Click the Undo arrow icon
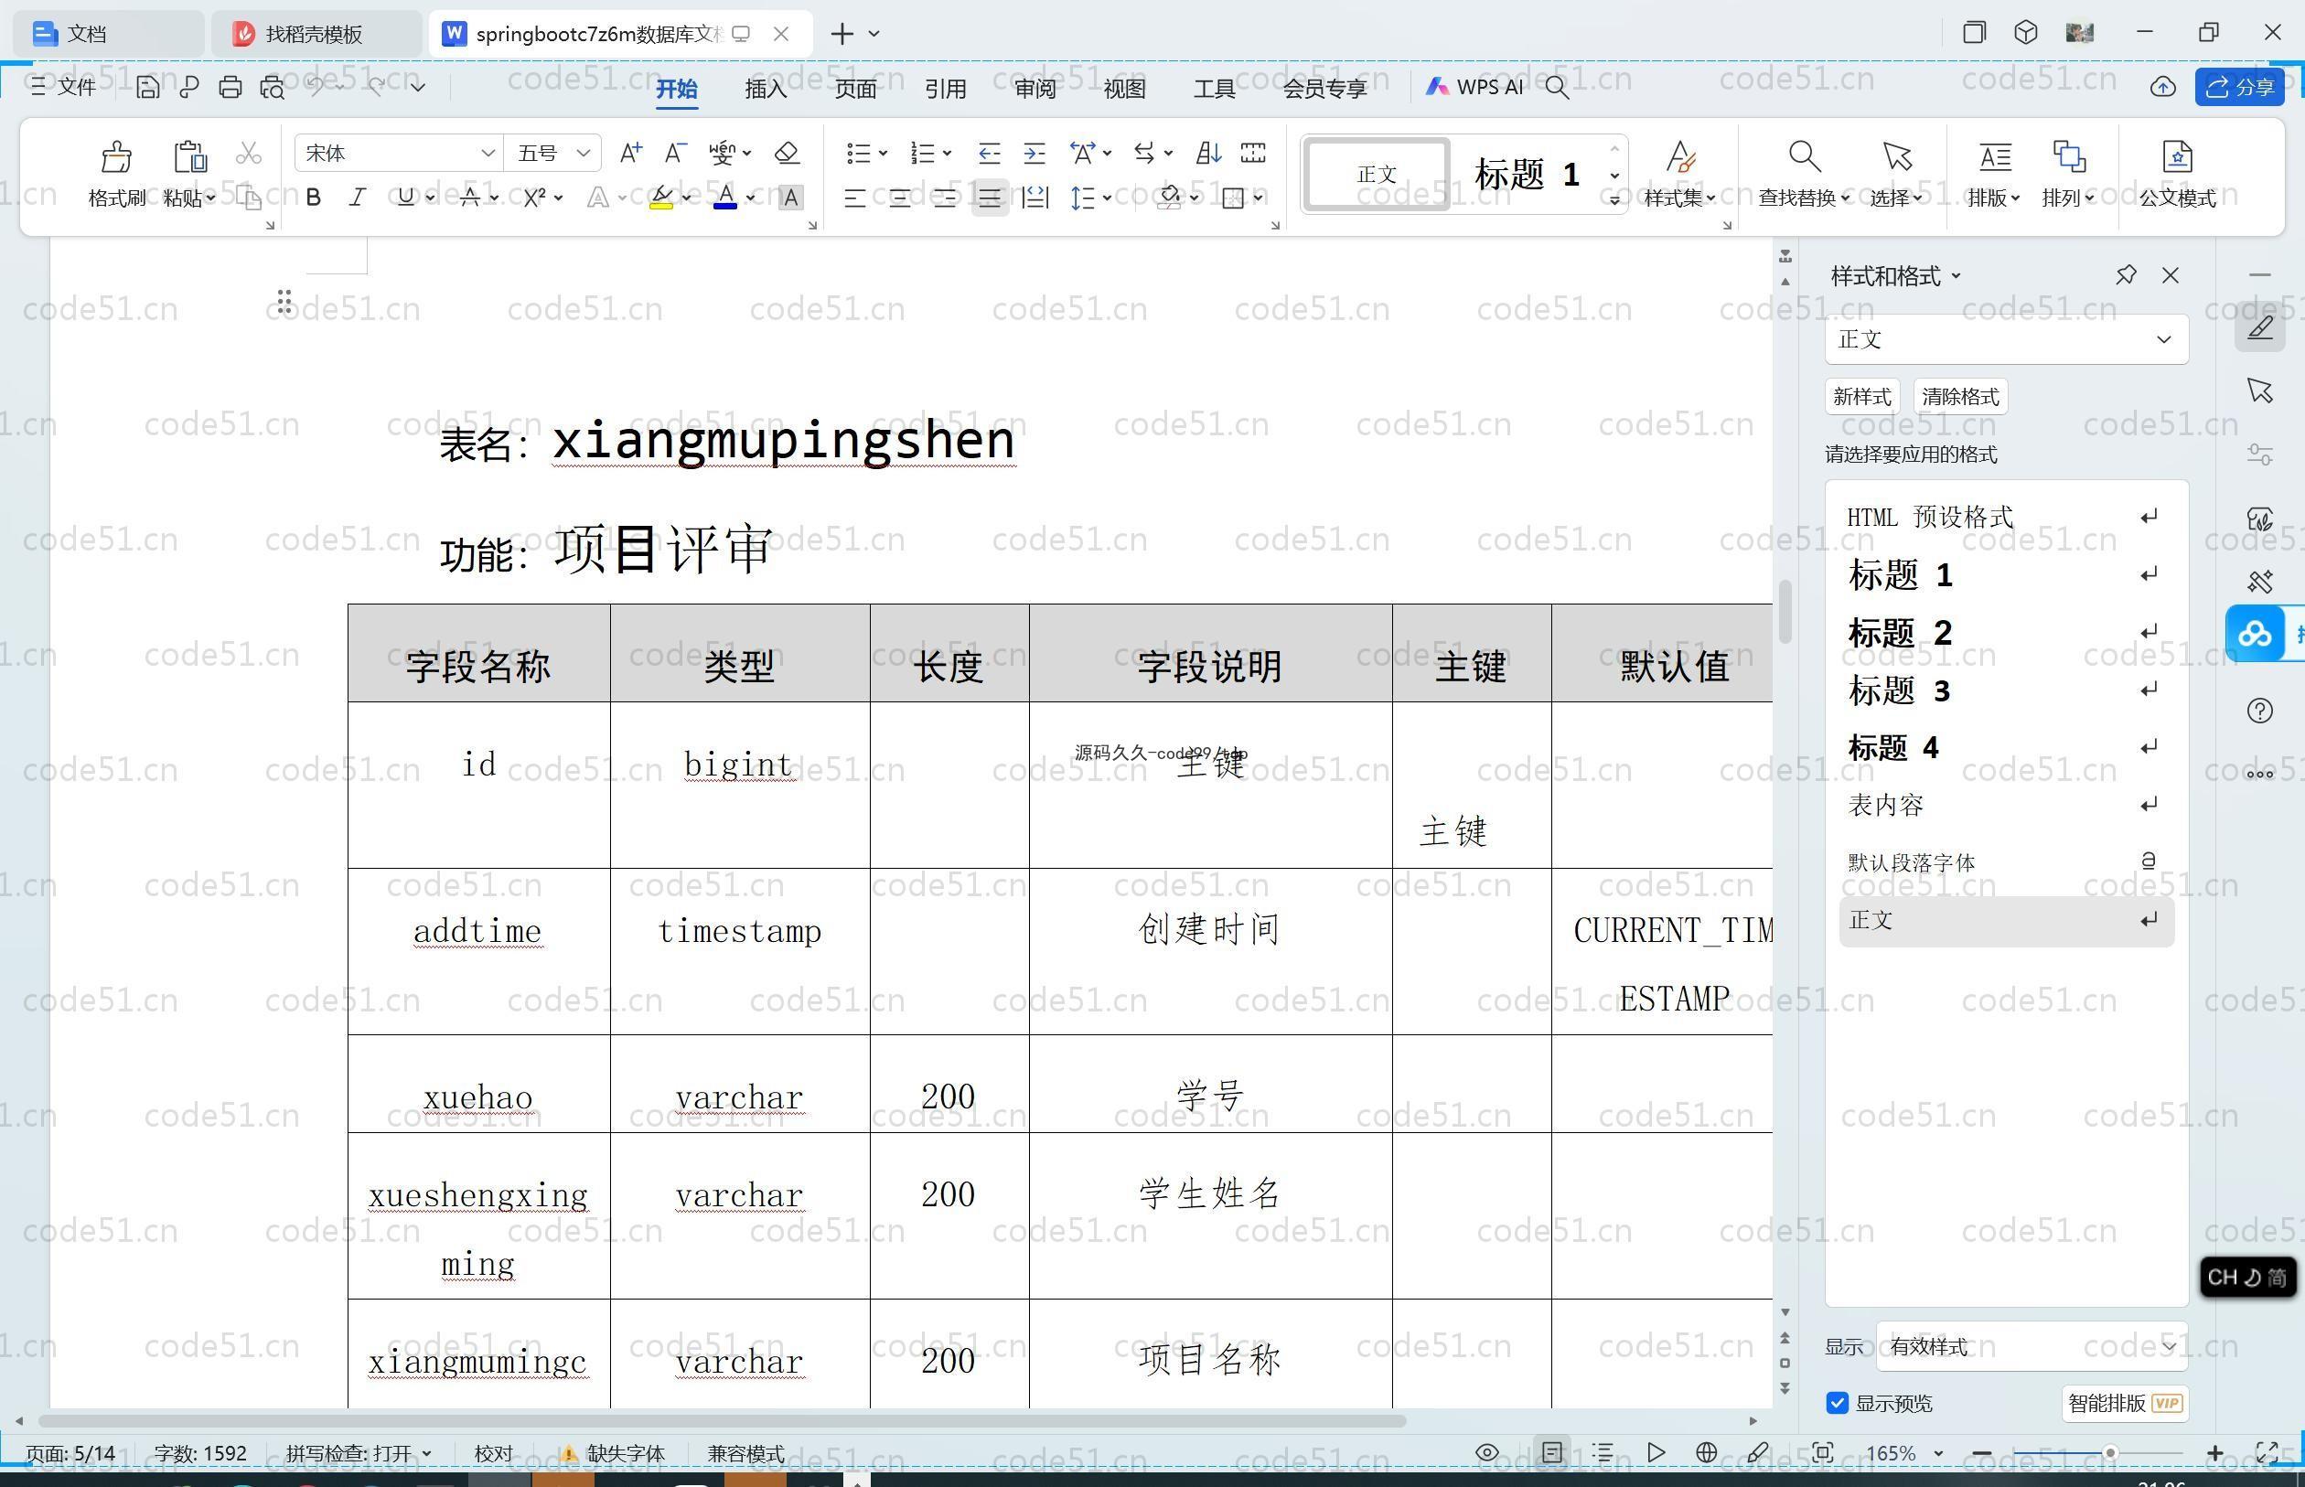Viewport: 2305px width, 1487px height. (x=316, y=87)
